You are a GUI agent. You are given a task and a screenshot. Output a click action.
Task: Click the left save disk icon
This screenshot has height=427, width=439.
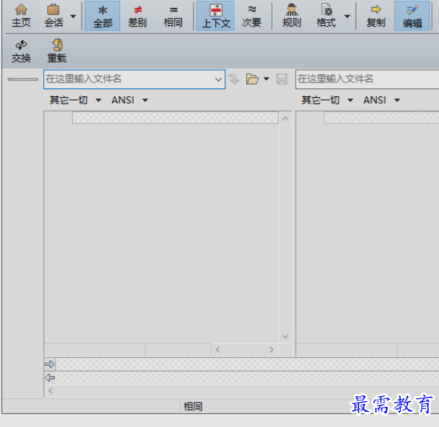coord(281,79)
